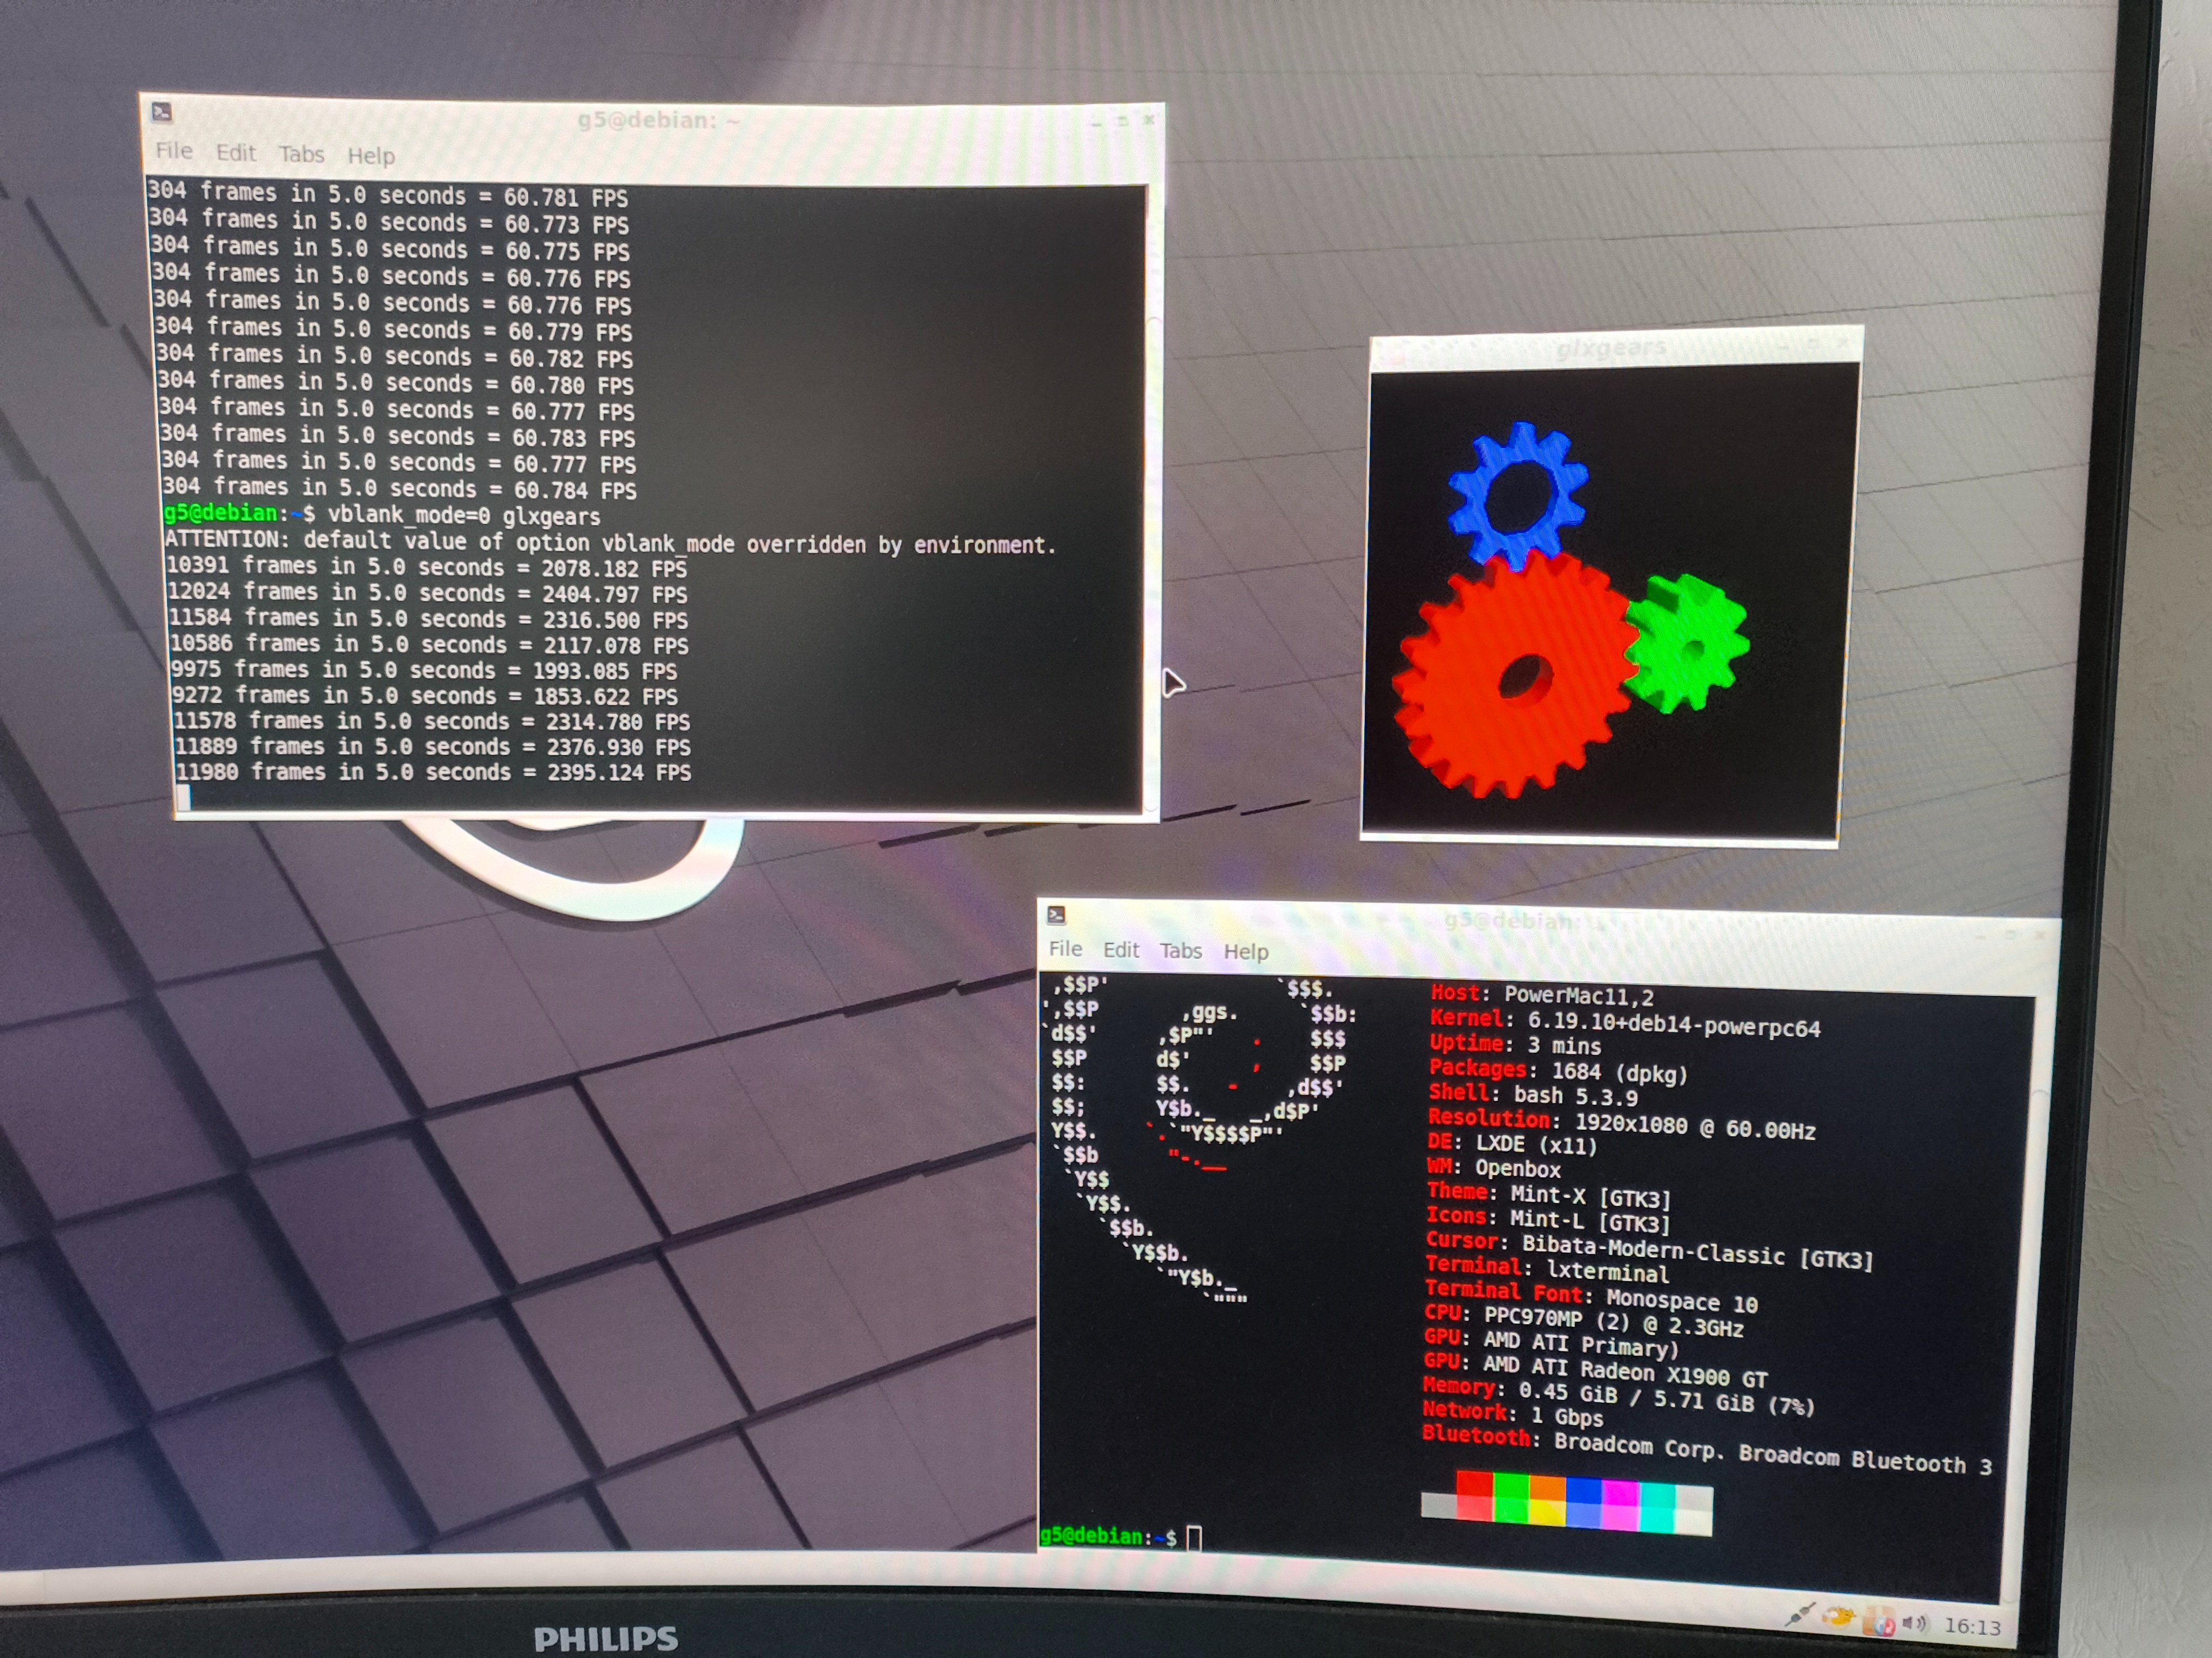2212x1658 pixels.
Task: Open File menu in the top terminal
Action: pyautogui.click(x=174, y=151)
